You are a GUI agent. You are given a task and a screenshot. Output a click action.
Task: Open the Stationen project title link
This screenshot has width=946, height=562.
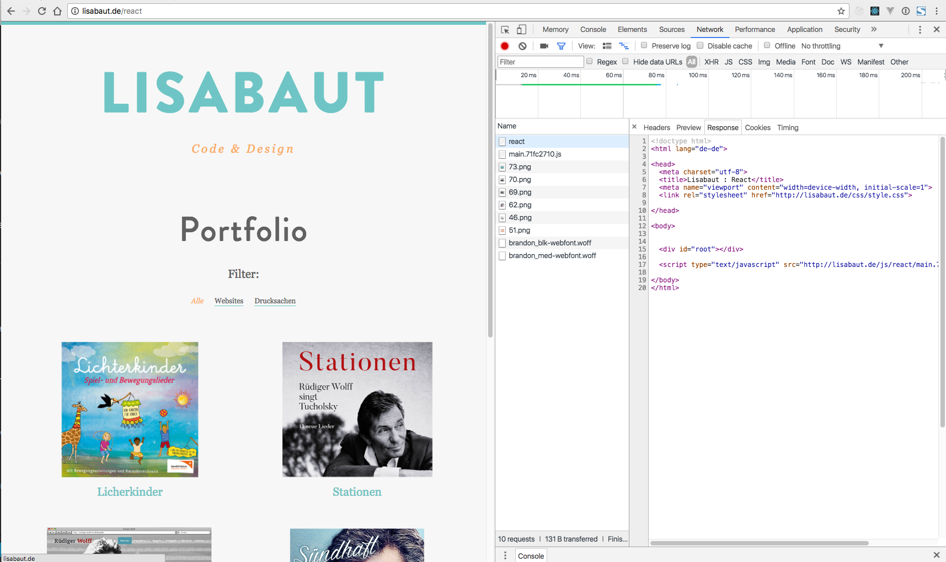pyautogui.click(x=357, y=492)
